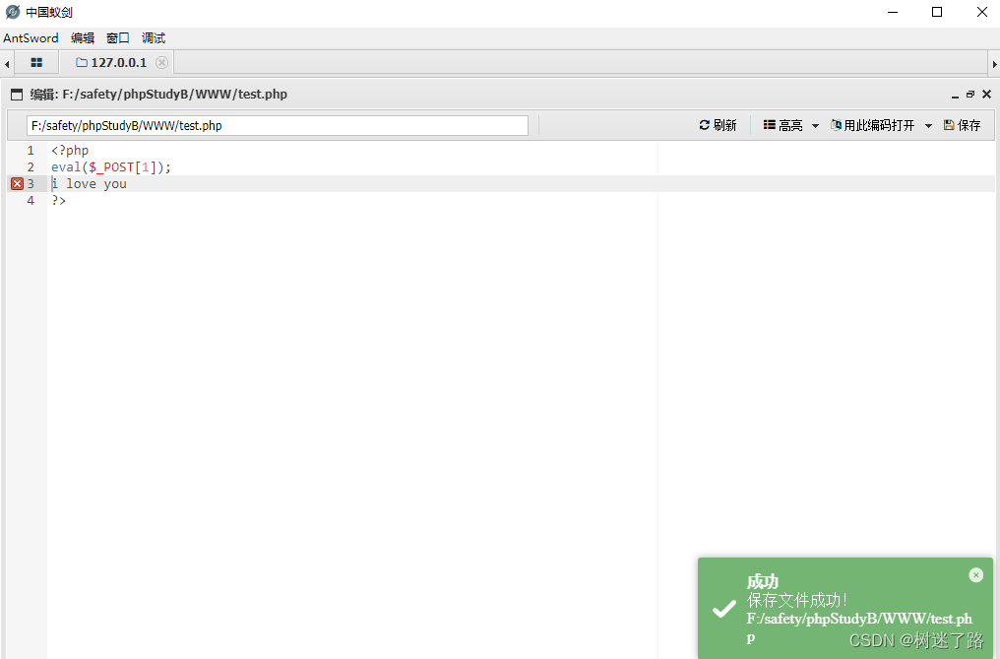Open the AntSword menu

point(31,37)
